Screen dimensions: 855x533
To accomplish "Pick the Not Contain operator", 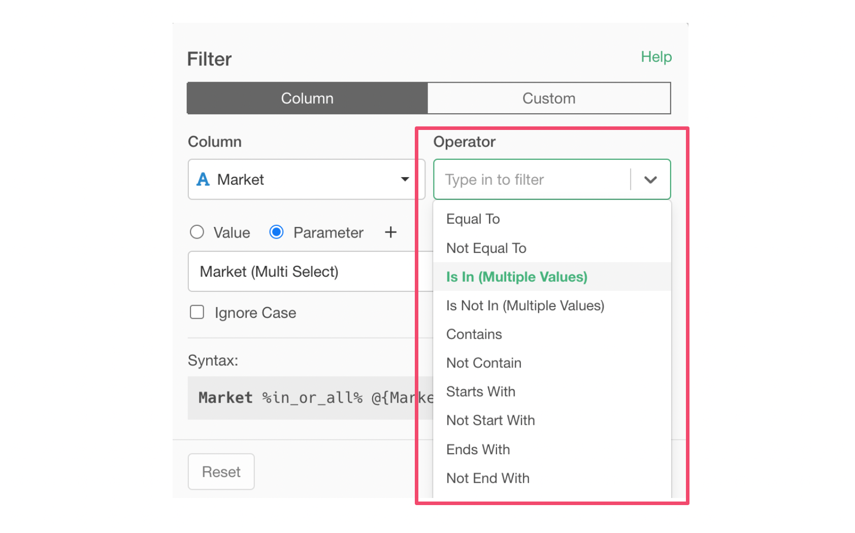I will coord(483,363).
